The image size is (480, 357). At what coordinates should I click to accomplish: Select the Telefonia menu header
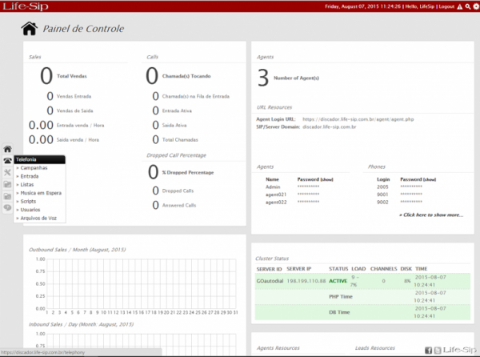[x=39, y=159]
